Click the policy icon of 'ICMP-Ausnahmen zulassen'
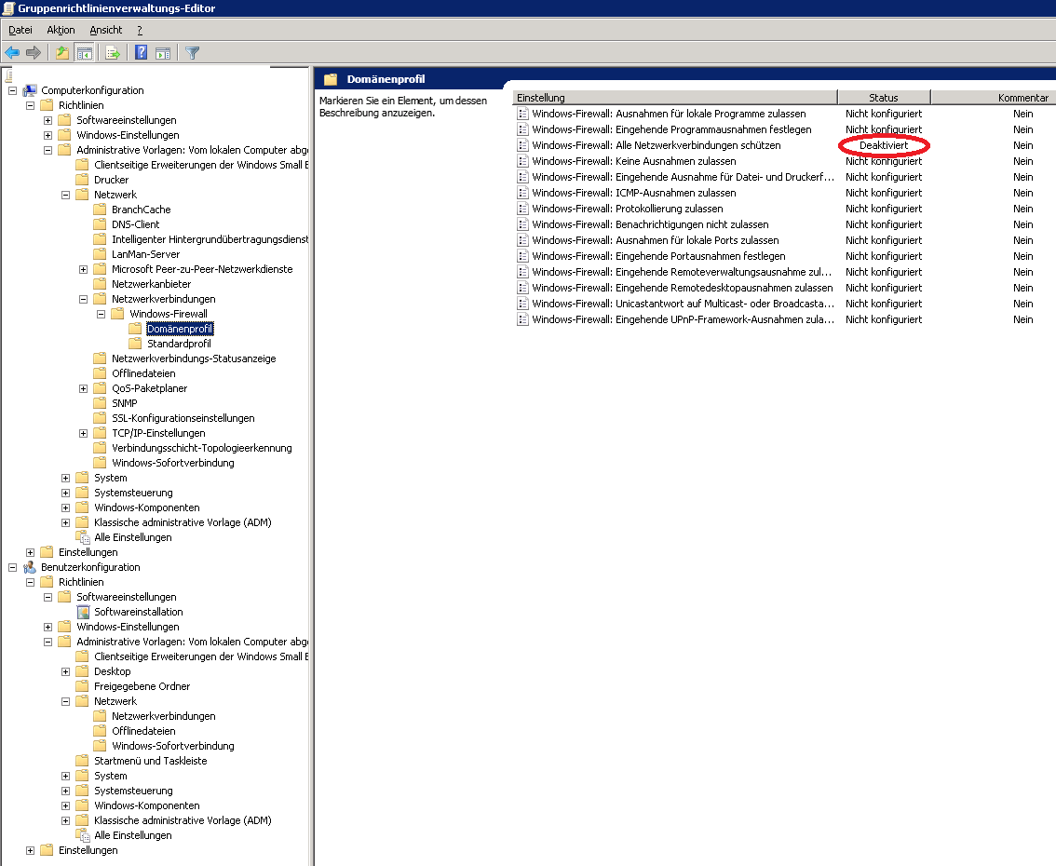This screenshot has width=1056, height=866. (x=522, y=193)
